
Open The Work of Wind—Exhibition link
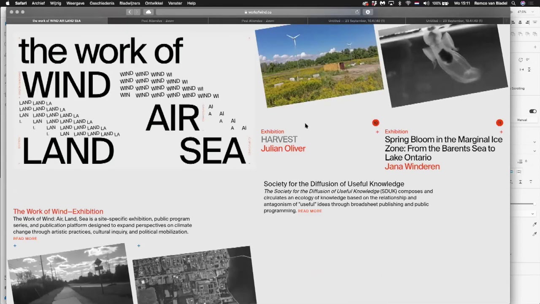point(58,212)
